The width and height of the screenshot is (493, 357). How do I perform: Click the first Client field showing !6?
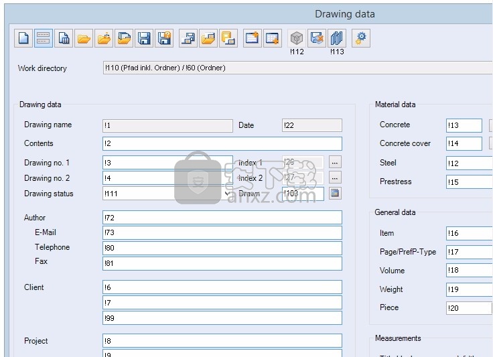[x=222, y=287]
